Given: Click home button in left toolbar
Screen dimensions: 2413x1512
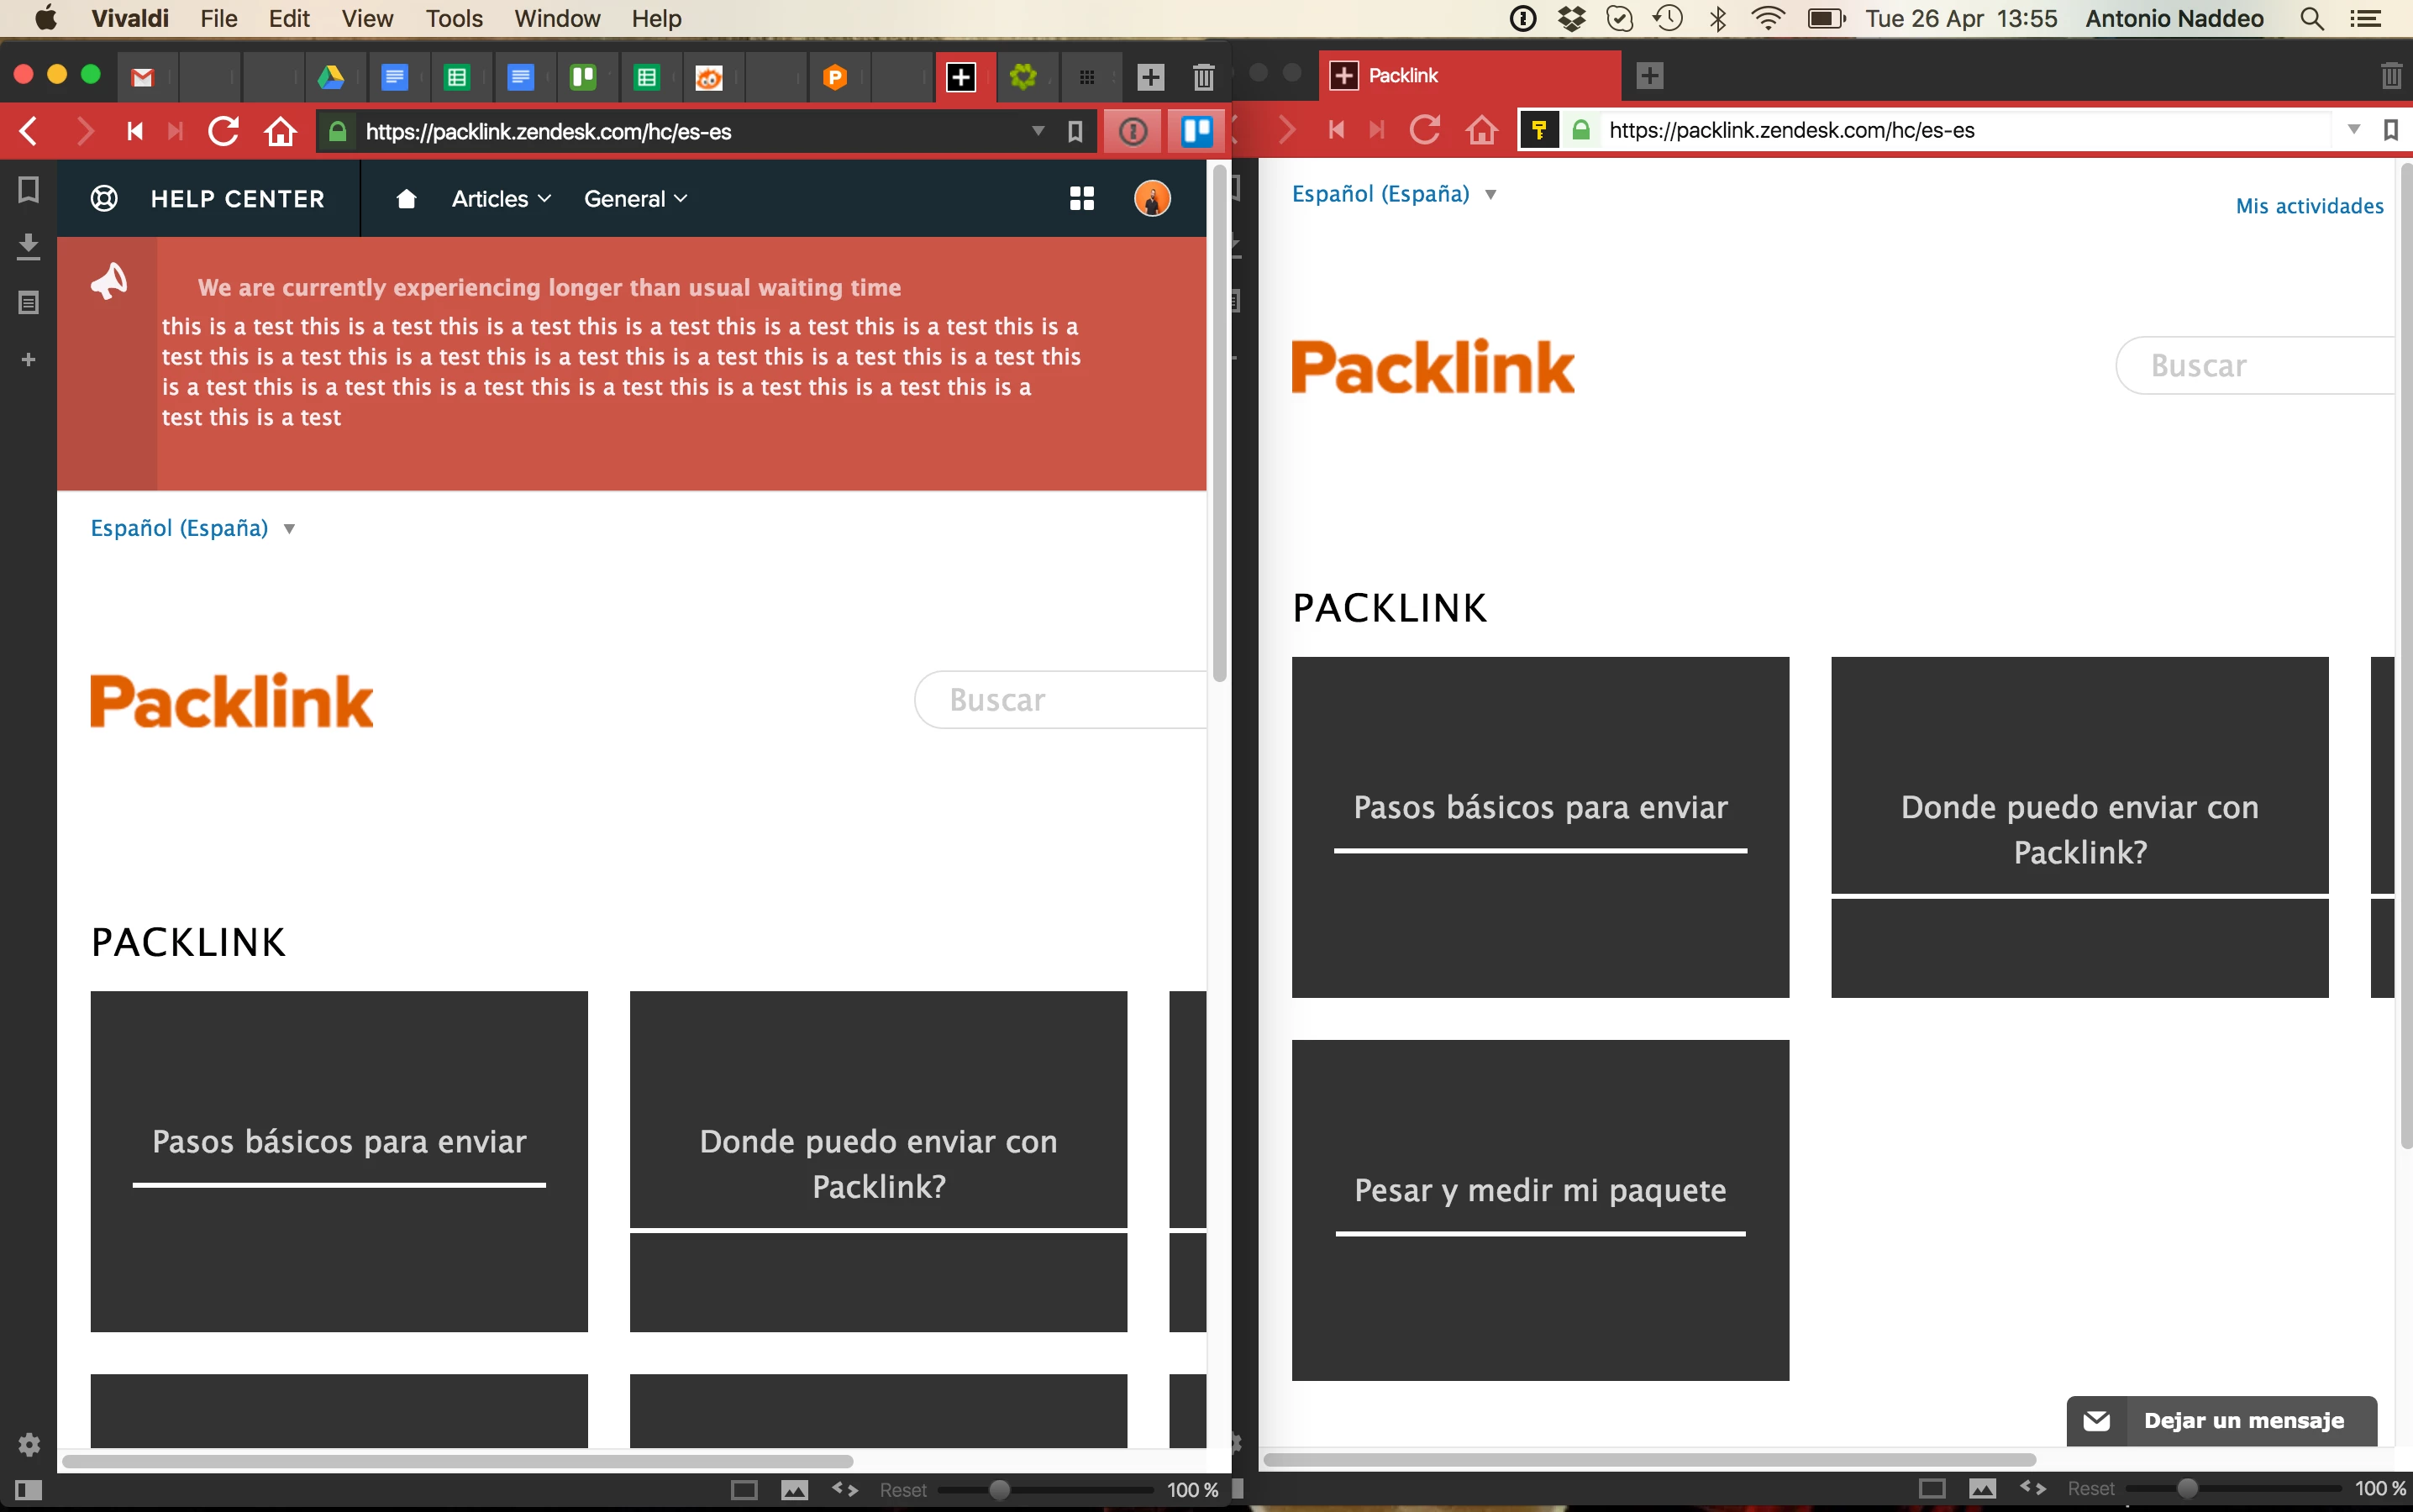Looking at the screenshot, I should coord(280,131).
